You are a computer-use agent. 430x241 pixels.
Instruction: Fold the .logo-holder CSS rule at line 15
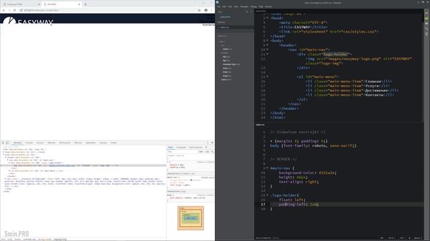[x=267, y=195]
